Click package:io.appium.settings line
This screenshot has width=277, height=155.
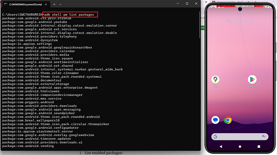pos(27,44)
